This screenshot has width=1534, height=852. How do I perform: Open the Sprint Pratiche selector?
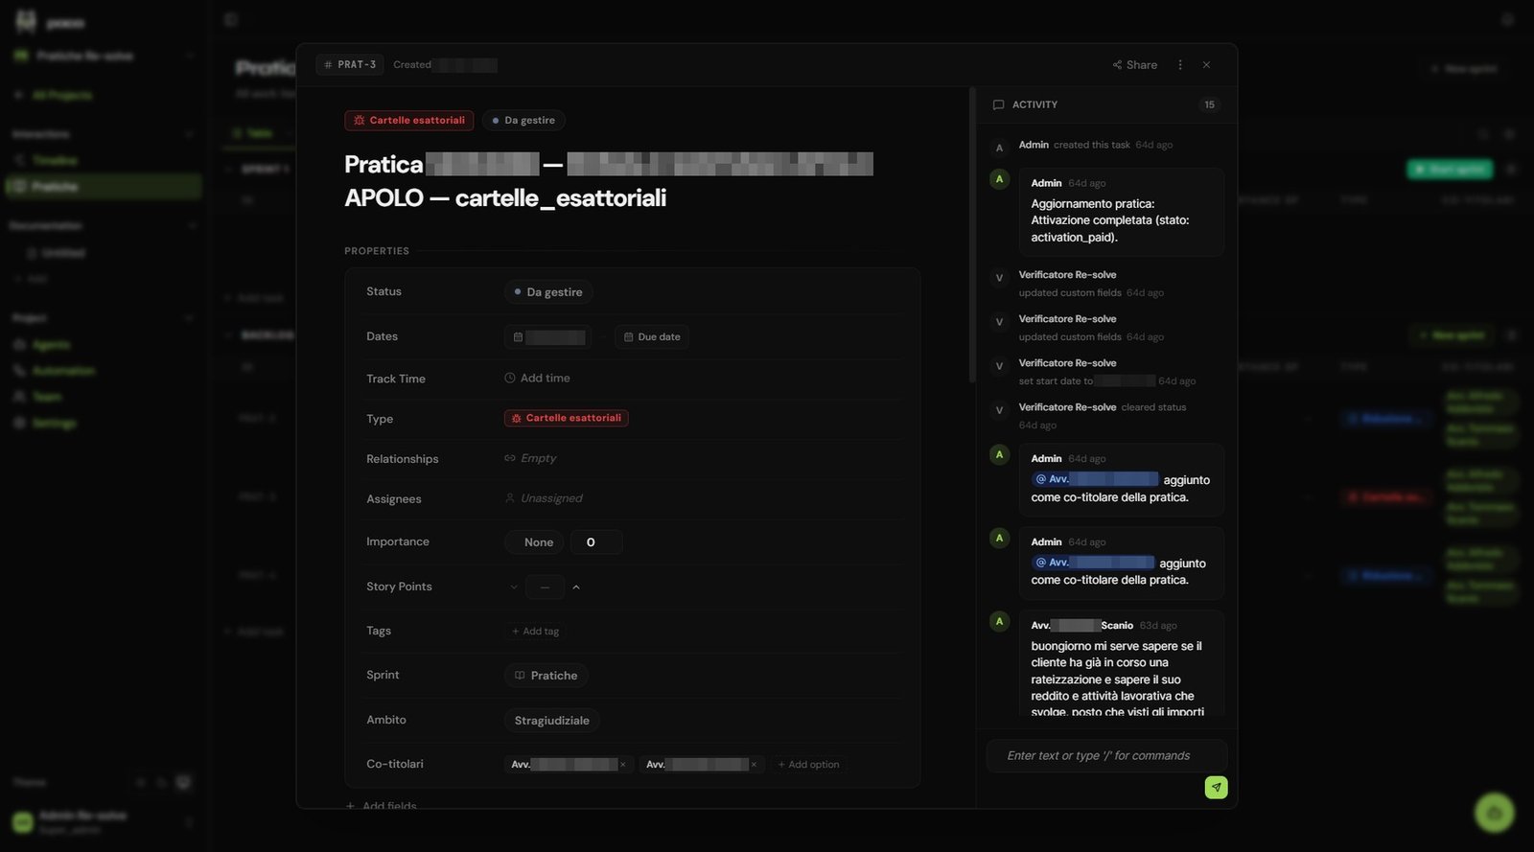pyautogui.click(x=546, y=676)
